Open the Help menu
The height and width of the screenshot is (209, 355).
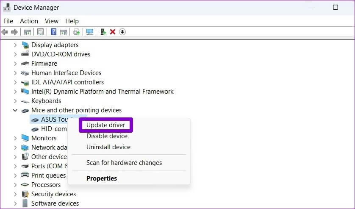click(x=72, y=21)
